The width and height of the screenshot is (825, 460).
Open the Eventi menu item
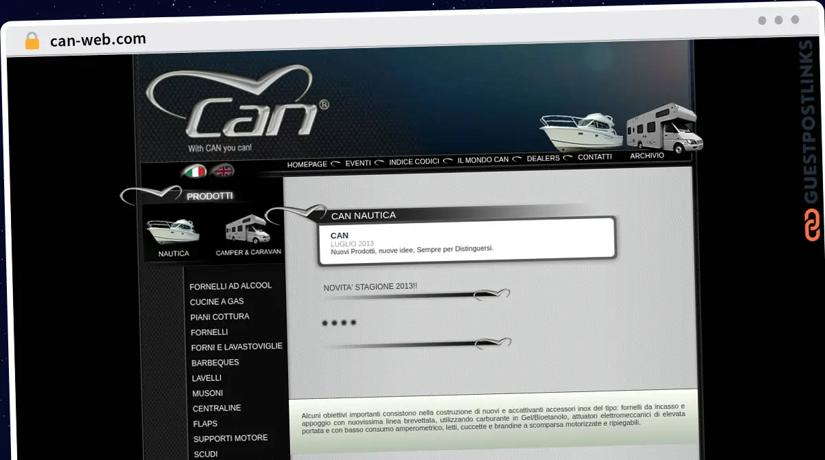[x=358, y=163]
